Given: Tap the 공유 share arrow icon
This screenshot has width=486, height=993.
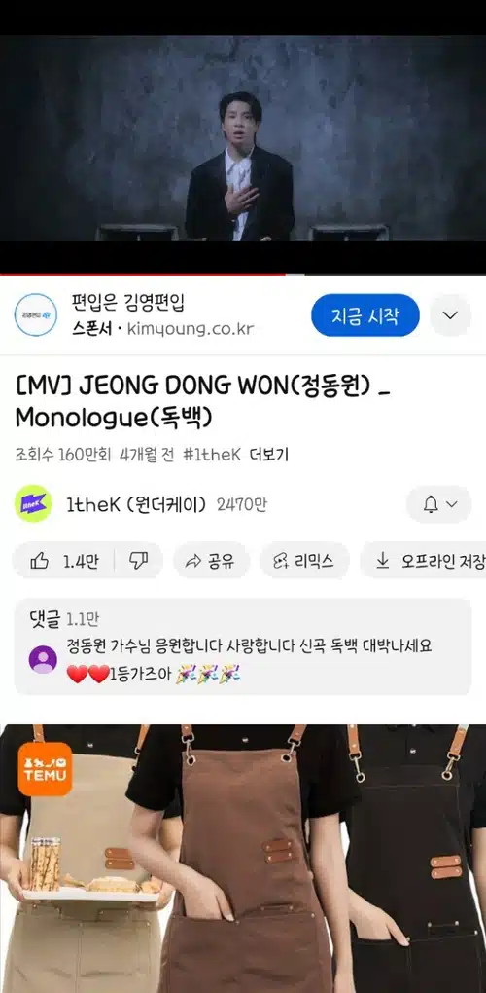Looking at the screenshot, I should click(x=192, y=561).
